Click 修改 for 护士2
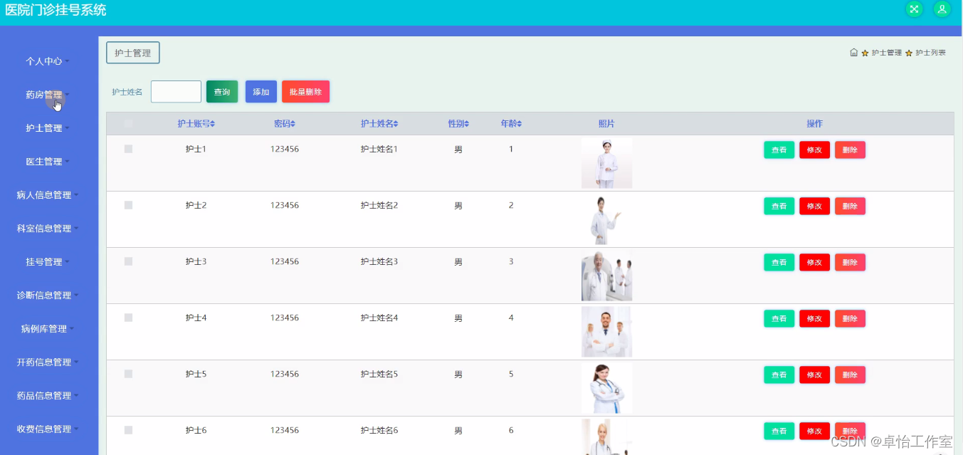This screenshot has width=963, height=455. point(815,206)
